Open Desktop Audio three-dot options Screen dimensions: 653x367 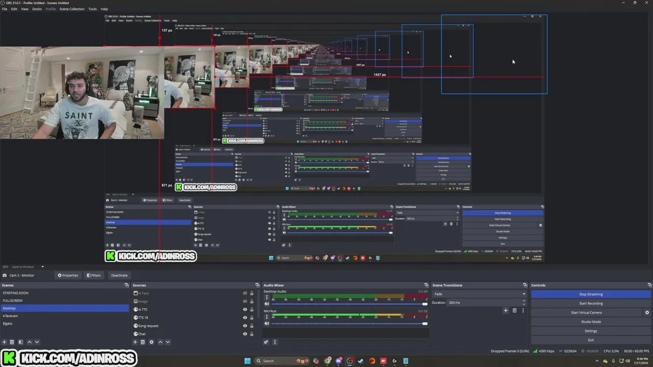266,297
